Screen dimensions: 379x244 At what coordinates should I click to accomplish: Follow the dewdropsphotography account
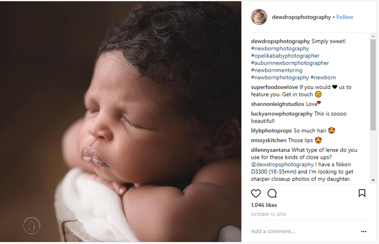point(345,17)
